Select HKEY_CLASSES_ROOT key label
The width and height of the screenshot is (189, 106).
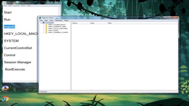coord(57,25)
